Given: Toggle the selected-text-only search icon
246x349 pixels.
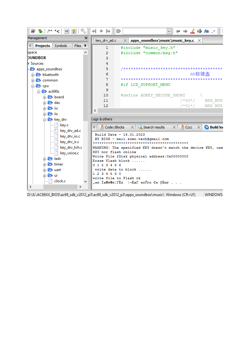Looking at the screenshot, I should pyautogui.click(x=199, y=31).
